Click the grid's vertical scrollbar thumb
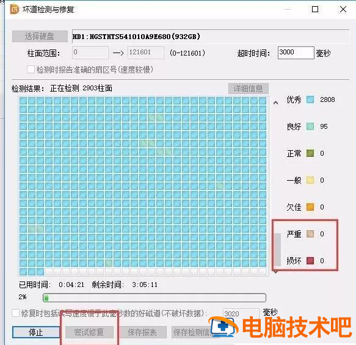This screenshot has width=356, height=345. pyautogui.click(x=277, y=250)
